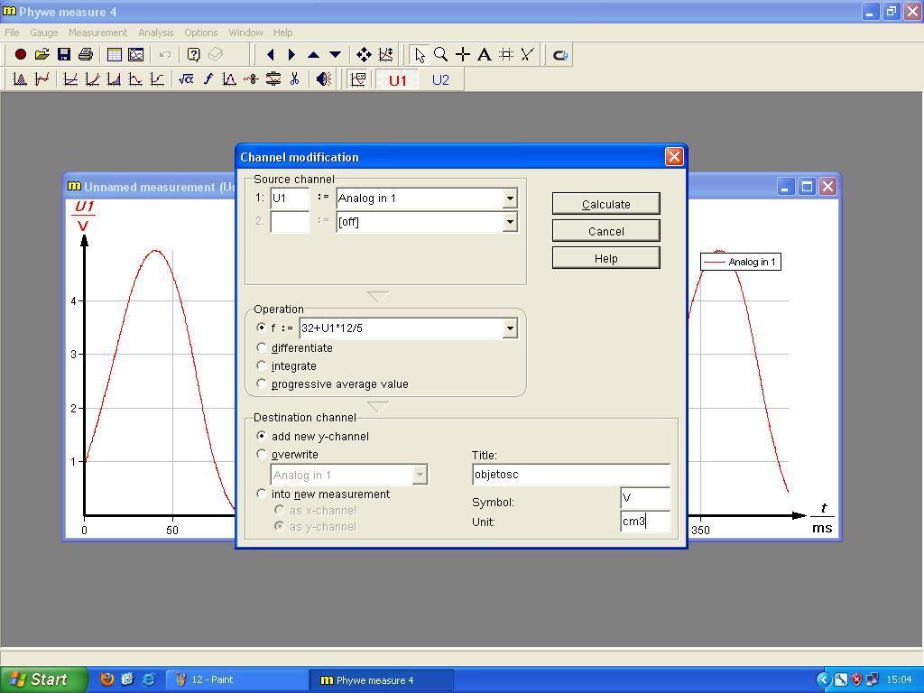Open the Help menu in menu bar
Image resolution: width=924 pixels, height=693 pixels.
tap(282, 32)
